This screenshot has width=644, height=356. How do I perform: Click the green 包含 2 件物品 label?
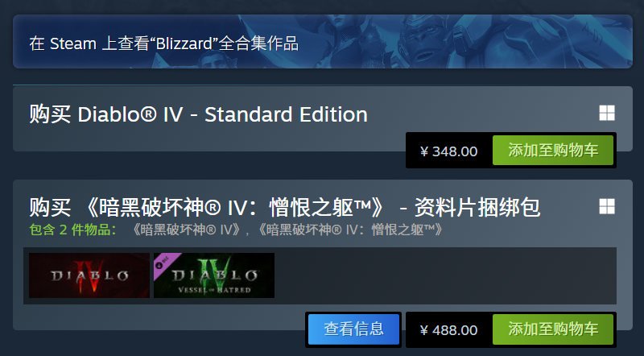72,230
